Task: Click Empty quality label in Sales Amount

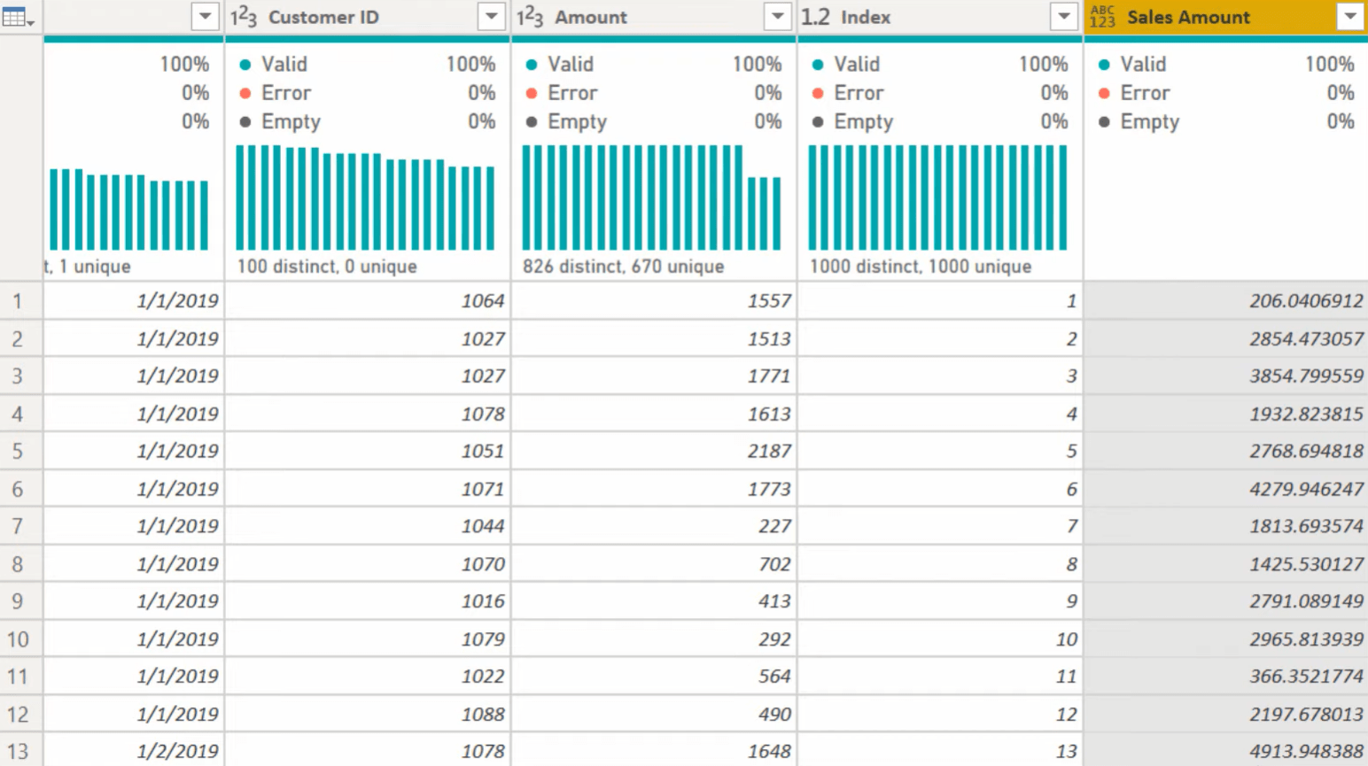Action: (1149, 122)
